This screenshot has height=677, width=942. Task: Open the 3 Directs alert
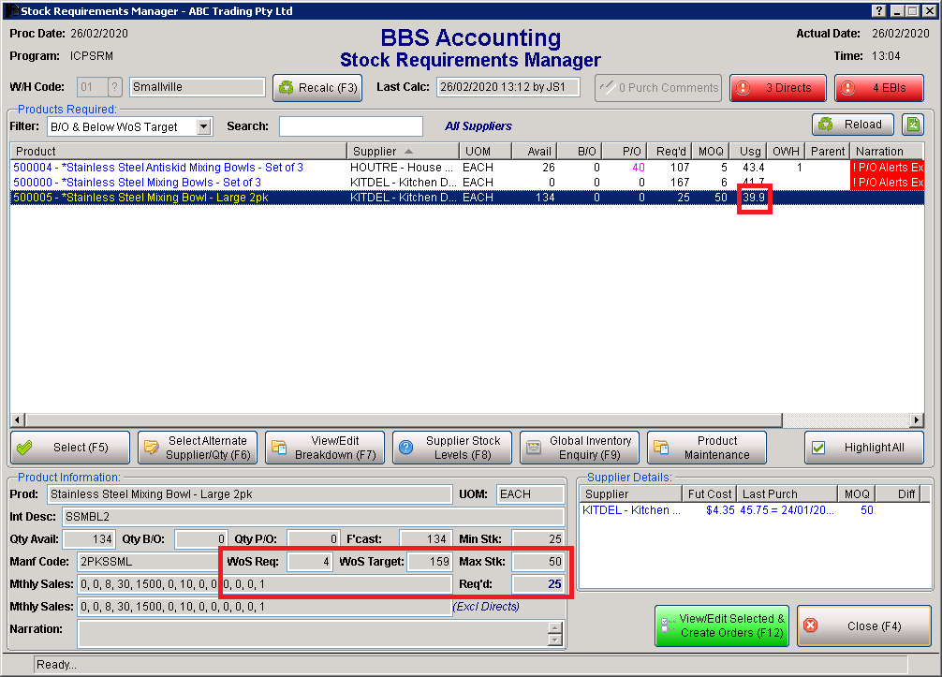(x=778, y=88)
